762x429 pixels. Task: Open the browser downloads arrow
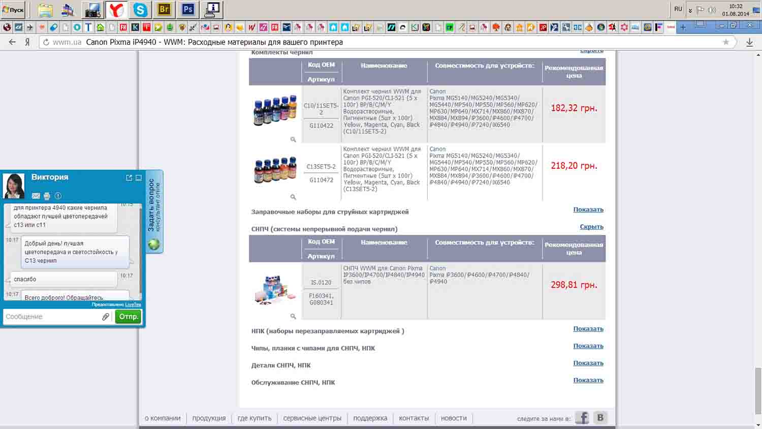(749, 42)
